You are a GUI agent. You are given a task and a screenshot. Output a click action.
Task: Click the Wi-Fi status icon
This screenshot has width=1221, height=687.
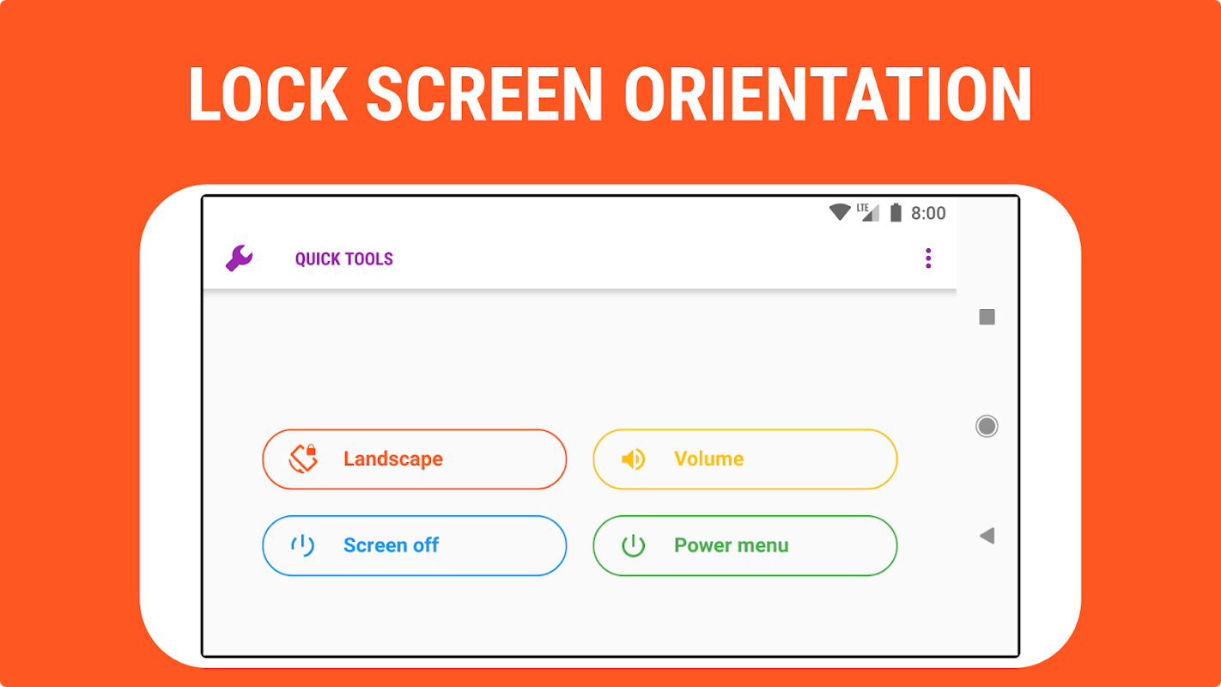840,212
